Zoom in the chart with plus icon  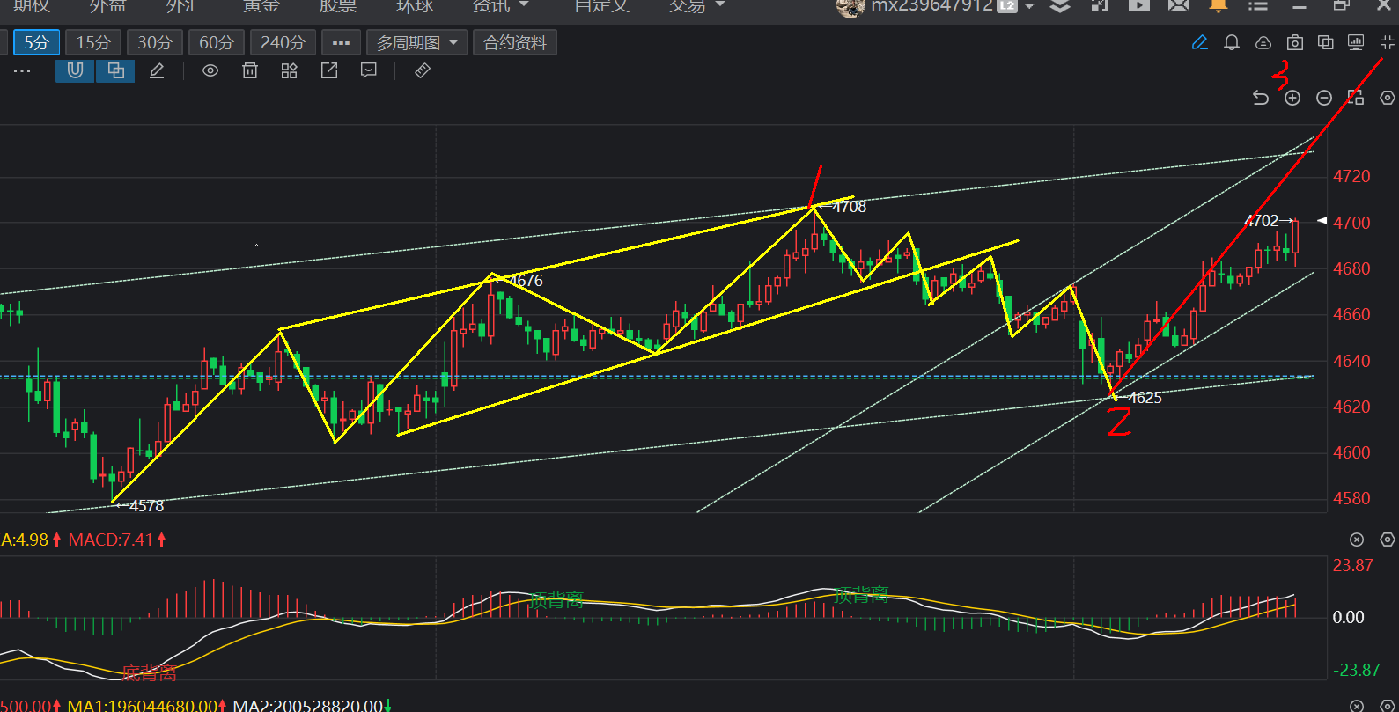pos(1292,98)
